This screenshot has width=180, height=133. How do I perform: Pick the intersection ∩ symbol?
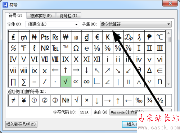tap(160, 82)
